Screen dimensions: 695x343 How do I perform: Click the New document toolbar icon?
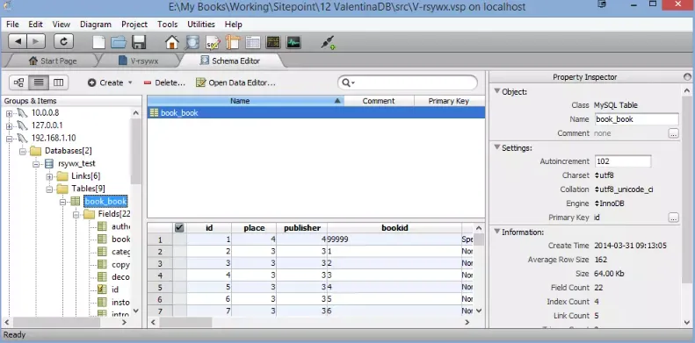[x=98, y=42]
